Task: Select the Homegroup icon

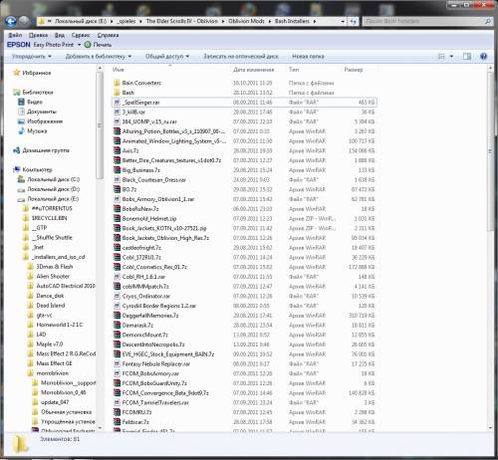Action: tap(16, 150)
